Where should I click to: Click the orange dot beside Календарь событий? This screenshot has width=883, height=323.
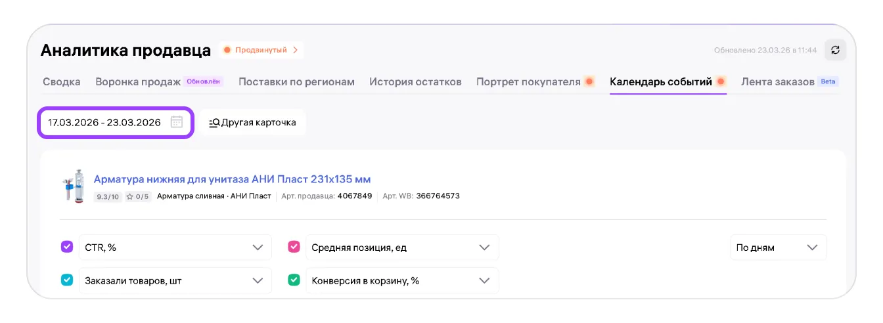[x=721, y=82]
